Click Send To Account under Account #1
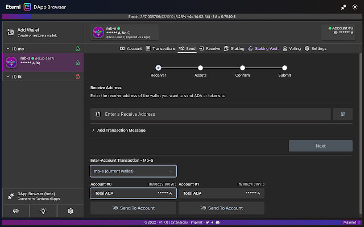The height and width of the screenshot is (227, 364). click(221, 208)
